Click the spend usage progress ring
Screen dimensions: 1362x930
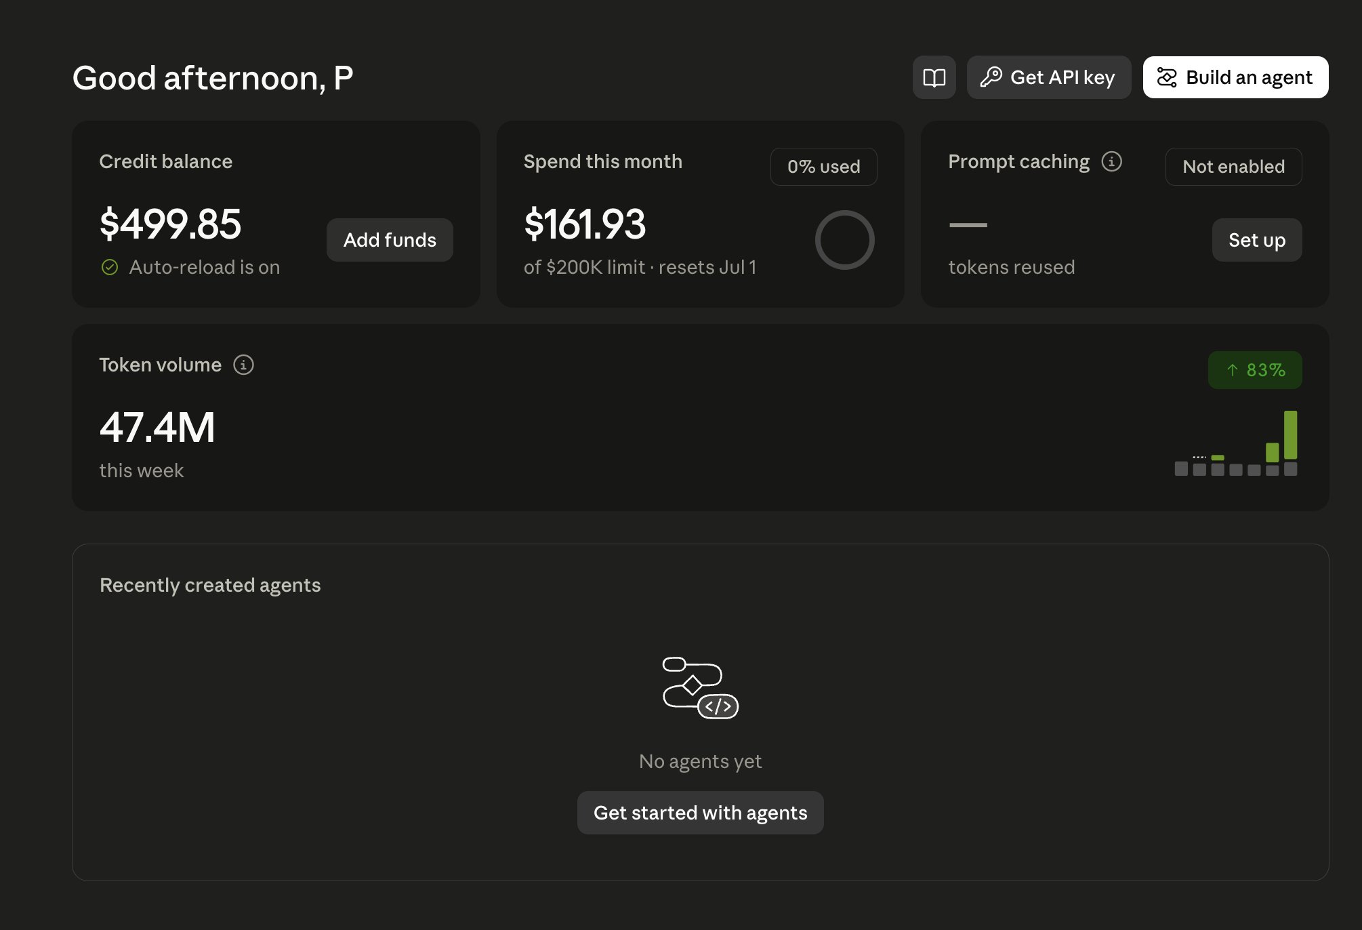pos(844,240)
